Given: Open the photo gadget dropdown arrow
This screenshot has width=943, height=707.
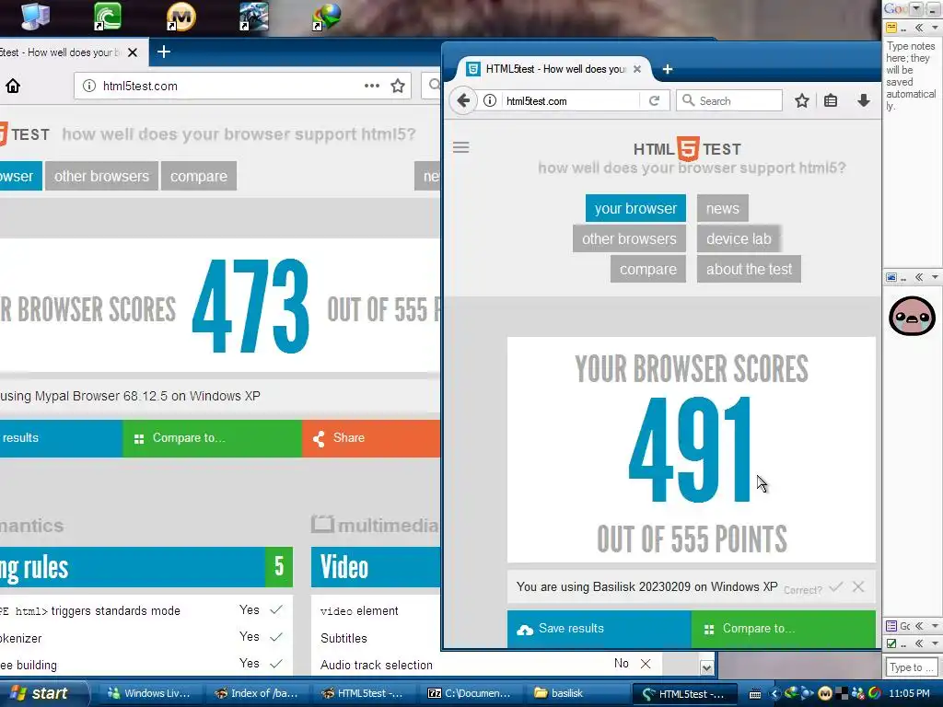Looking at the screenshot, I should coord(935,277).
